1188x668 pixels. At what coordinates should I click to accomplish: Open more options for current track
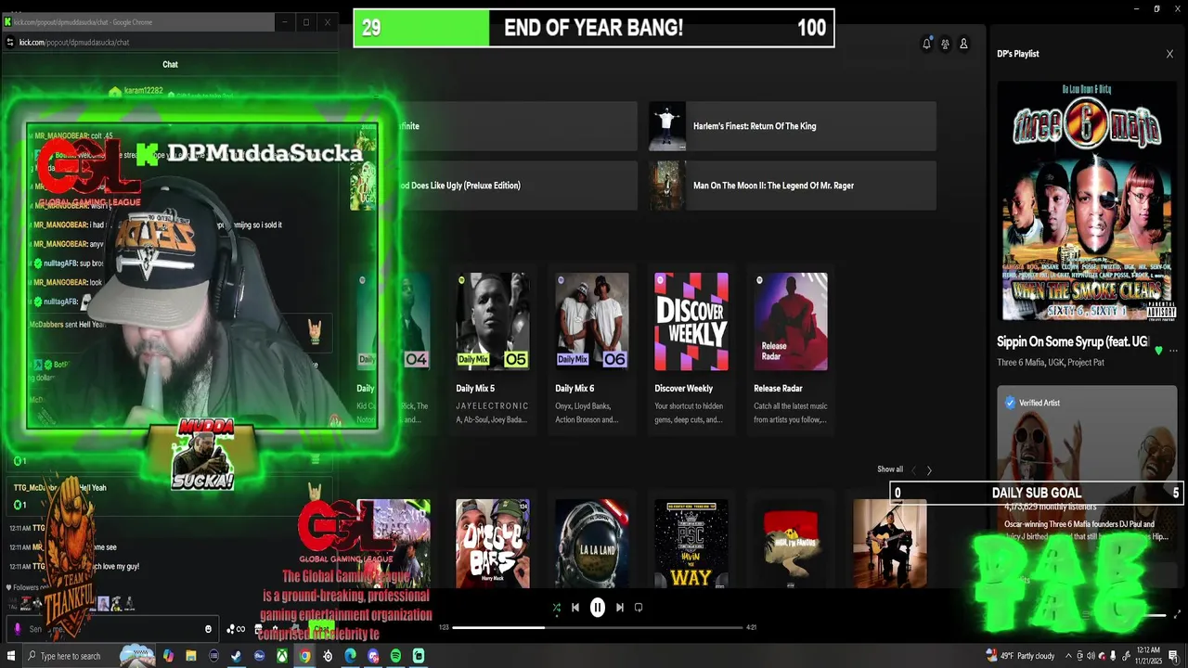(1173, 351)
